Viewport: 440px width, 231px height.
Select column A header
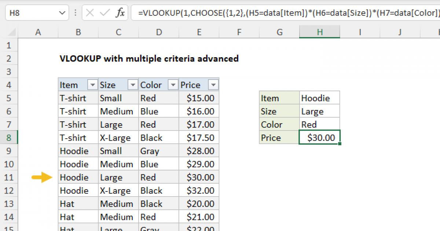(38, 32)
